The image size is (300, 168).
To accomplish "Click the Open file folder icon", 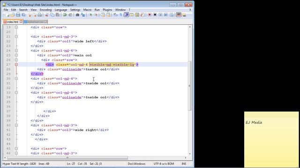I will 13,15.
